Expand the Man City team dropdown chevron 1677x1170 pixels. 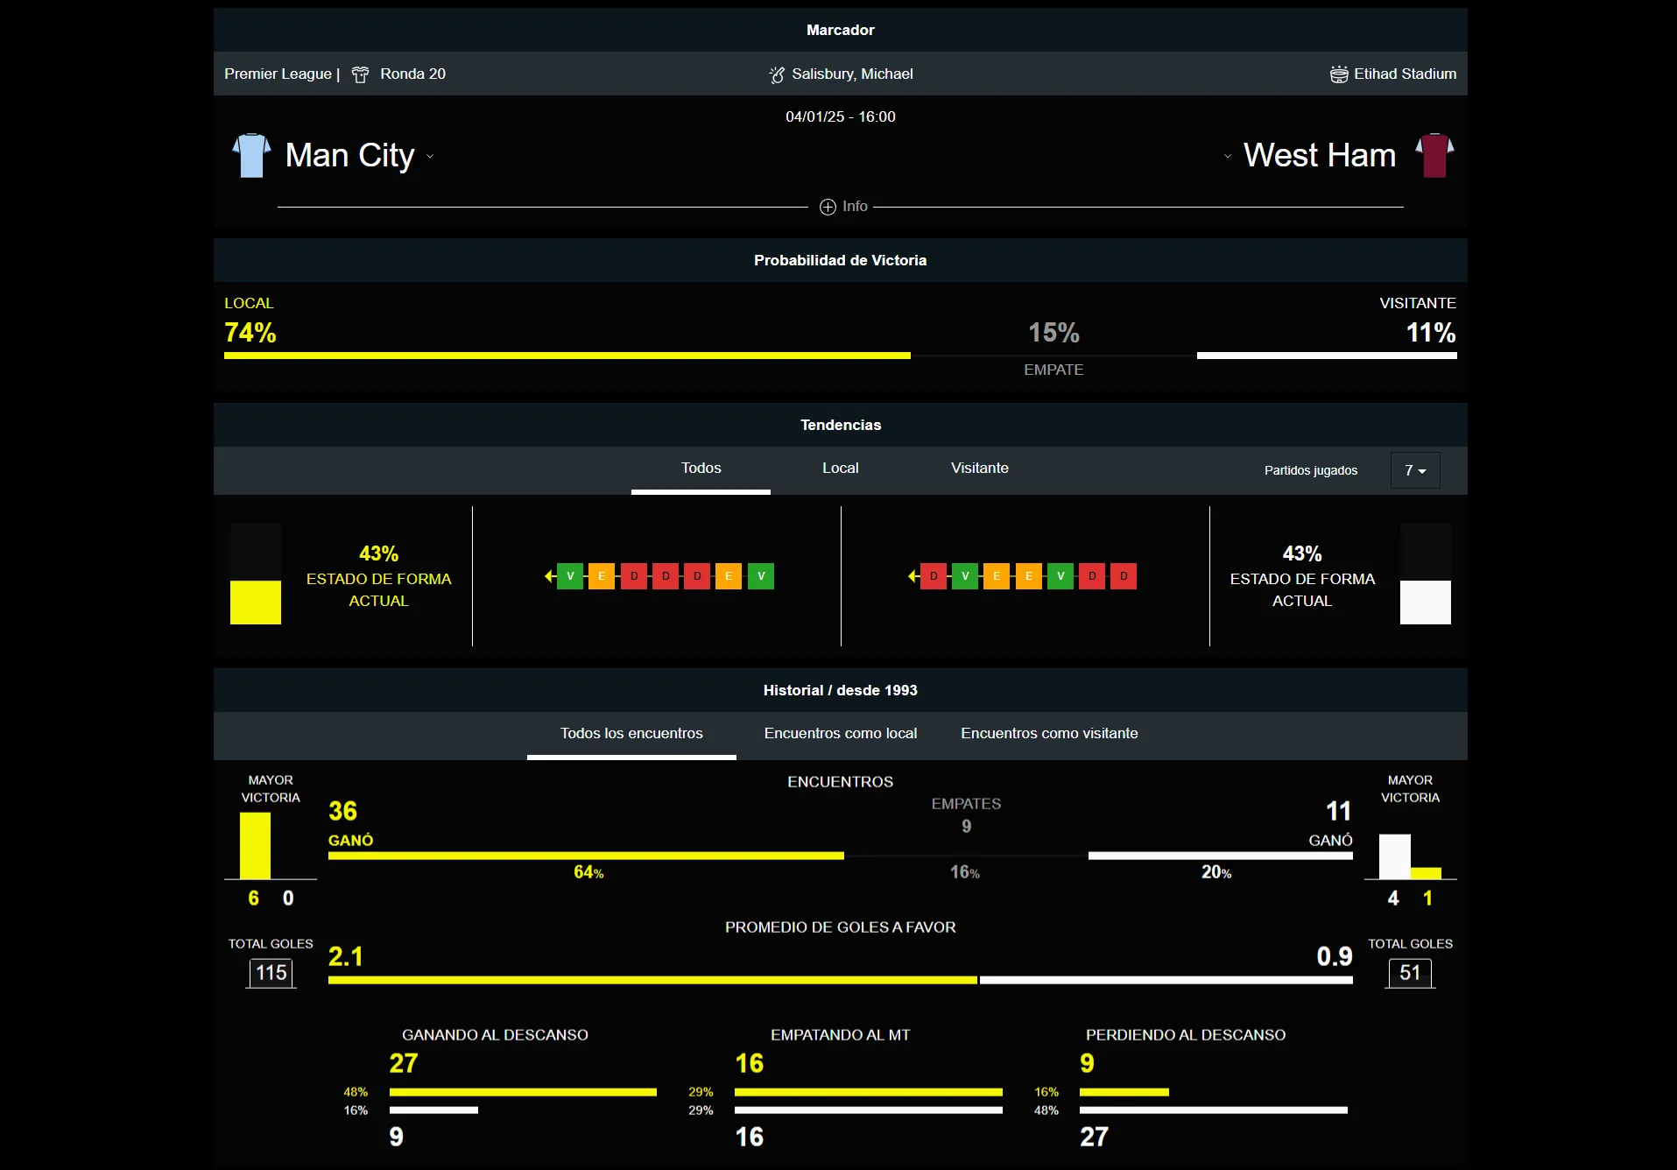tap(430, 157)
